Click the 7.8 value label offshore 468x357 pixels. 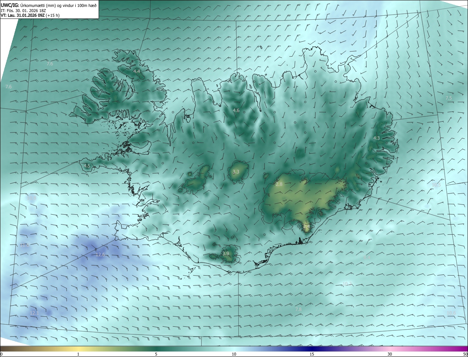tap(298, 309)
